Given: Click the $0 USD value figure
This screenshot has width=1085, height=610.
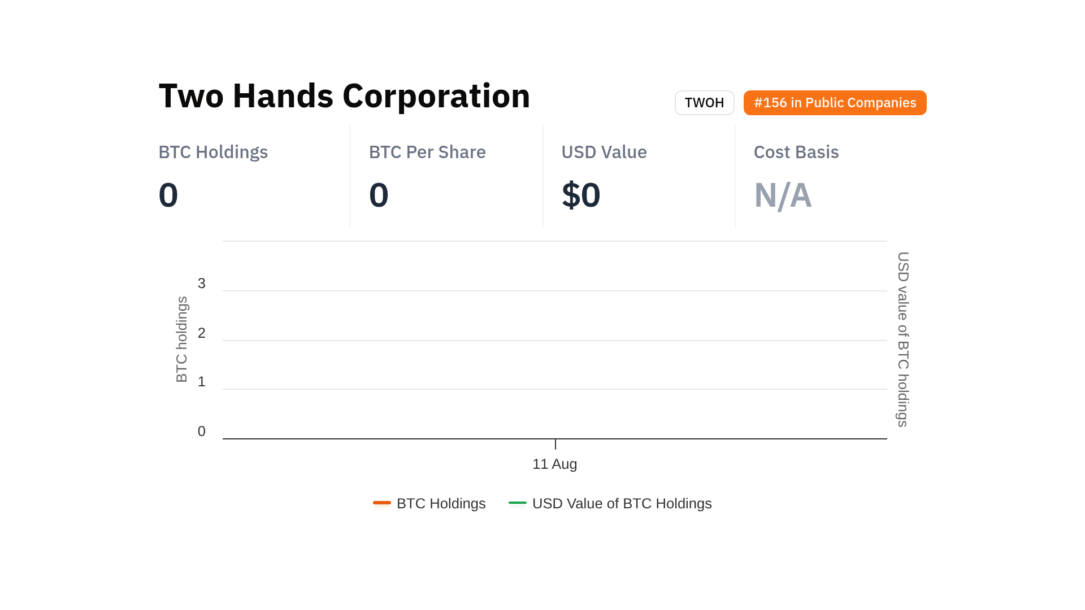Looking at the screenshot, I should coord(581,195).
